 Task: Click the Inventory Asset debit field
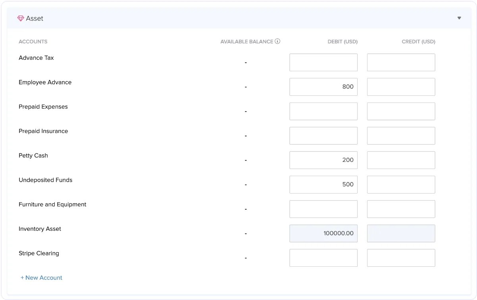(x=323, y=234)
